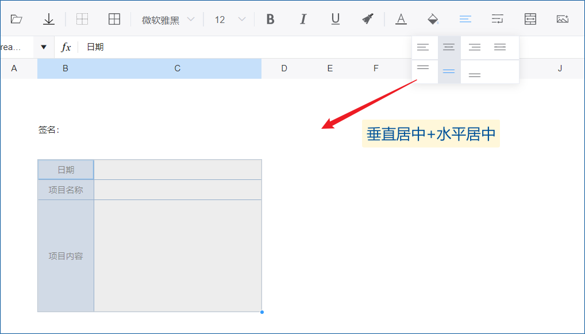Click the solid table borders icon
585x334 pixels.
[114, 19]
